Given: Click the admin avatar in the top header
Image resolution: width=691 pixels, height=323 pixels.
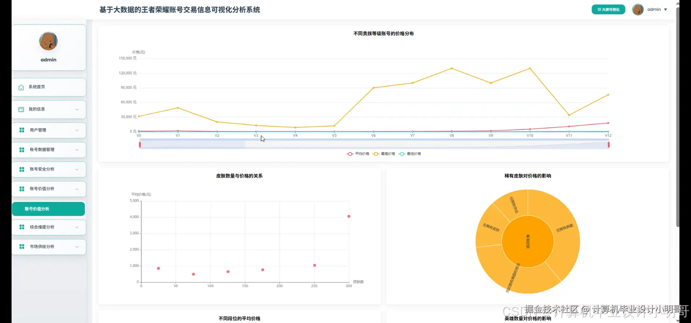Looking at the screenshot, I should pyautogui.click(x=637, y=9).
